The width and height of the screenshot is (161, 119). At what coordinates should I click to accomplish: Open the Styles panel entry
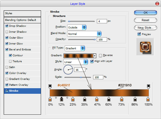coord(22,13)
